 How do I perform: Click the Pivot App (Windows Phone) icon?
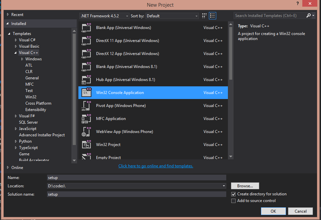tap(86, 106)
